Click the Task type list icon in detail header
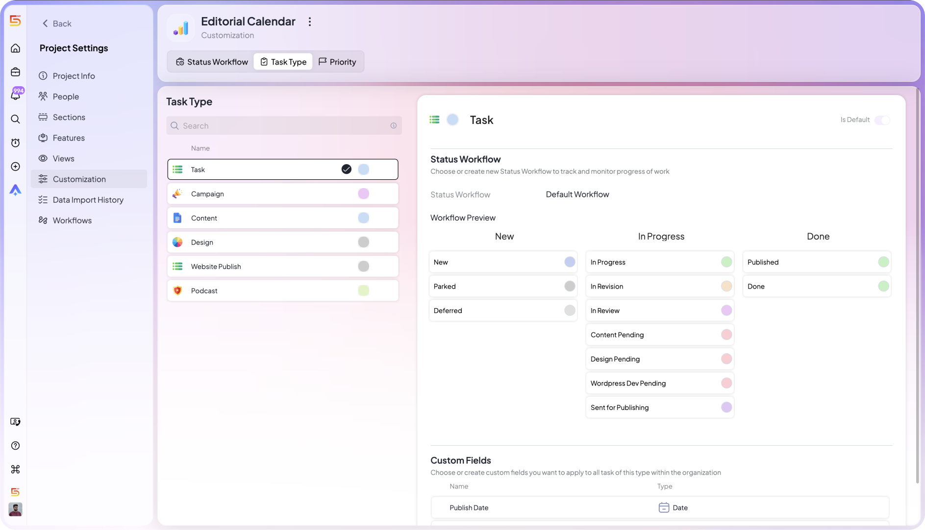Image resolution: width=925 pixels, height=530 pixels. coord(434,120)
